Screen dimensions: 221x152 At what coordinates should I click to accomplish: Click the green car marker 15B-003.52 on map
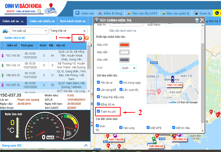tap(154, 141)
